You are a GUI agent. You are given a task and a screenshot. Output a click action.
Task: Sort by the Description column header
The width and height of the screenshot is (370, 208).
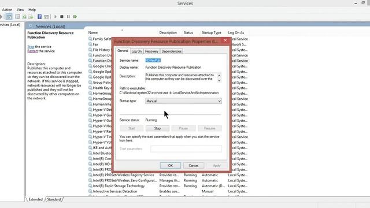(168, 32)
